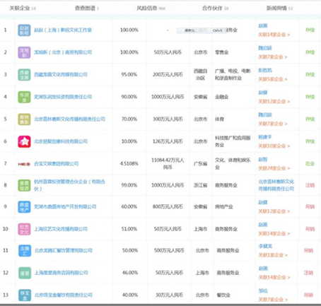Open row 8 杭州 investment partnership company link
Viewport: 321px width, 306px height.
pos(69,185)
